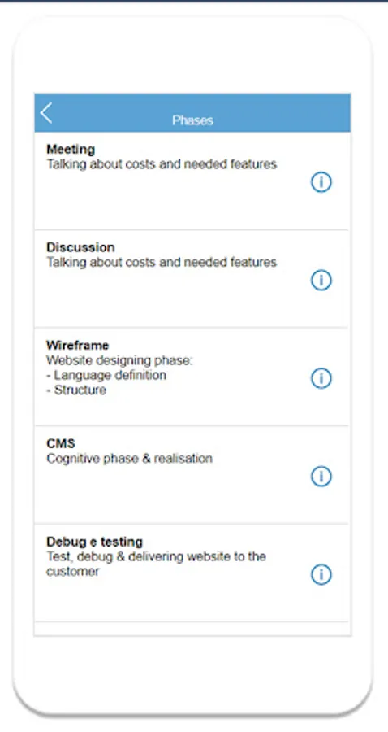Select the Debug e testing heading
Image resolution: width=388 pixels, height=732 pixels.
(x=94, y=542)
